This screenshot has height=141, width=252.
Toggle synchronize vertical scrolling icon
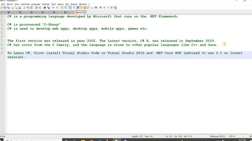pyautogui.click(x=62, y=8)
